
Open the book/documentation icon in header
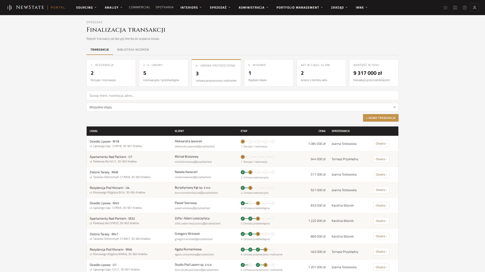tap(455, 8)
